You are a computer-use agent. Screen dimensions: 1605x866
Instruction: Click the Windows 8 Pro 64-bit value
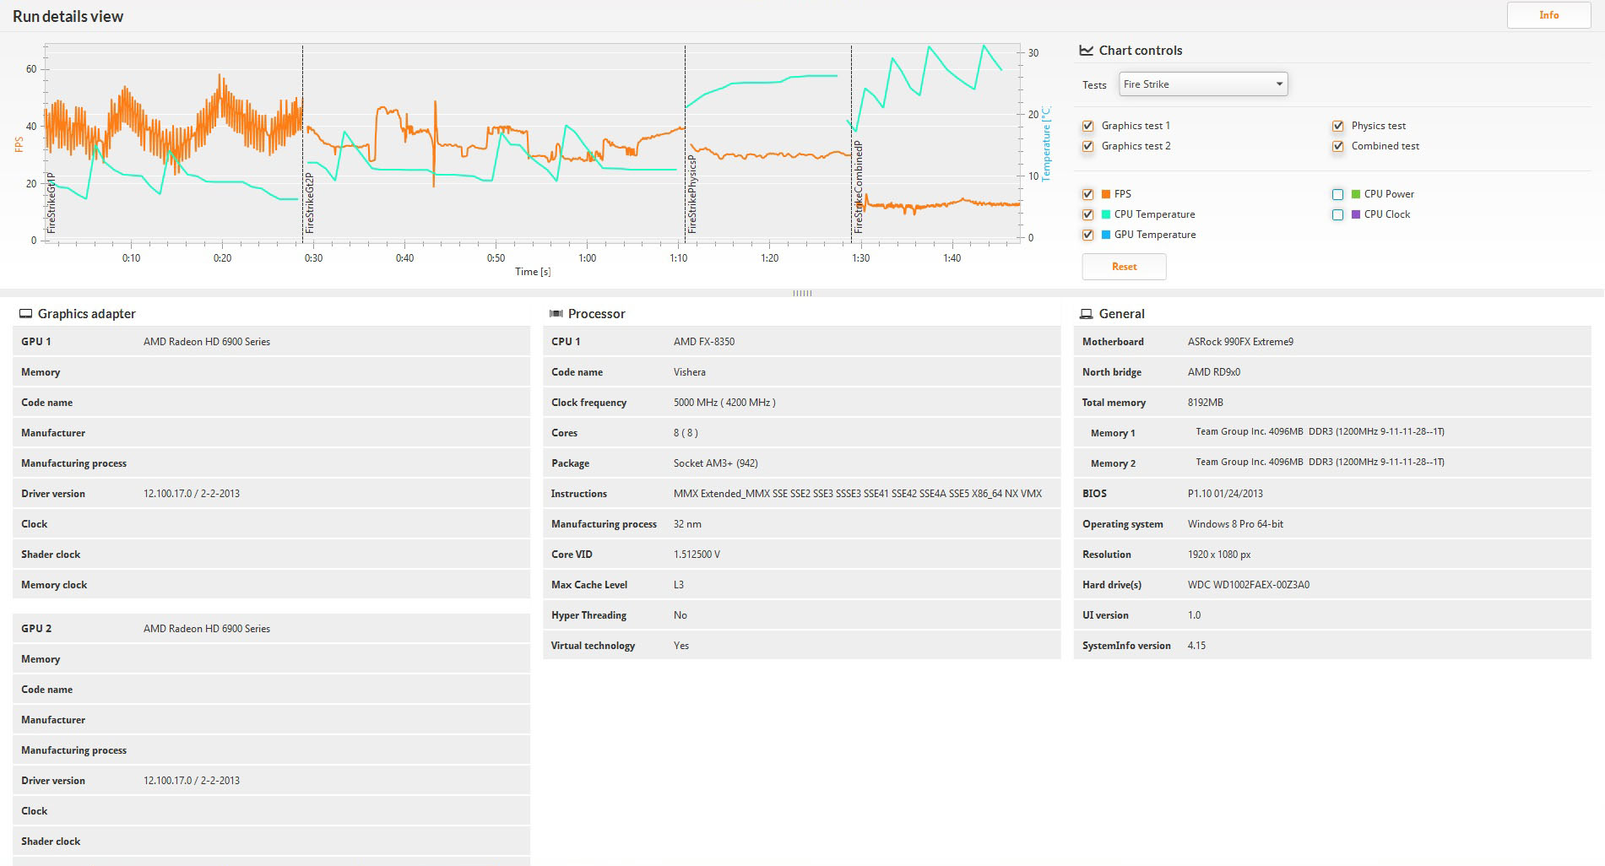(1235, 524)
